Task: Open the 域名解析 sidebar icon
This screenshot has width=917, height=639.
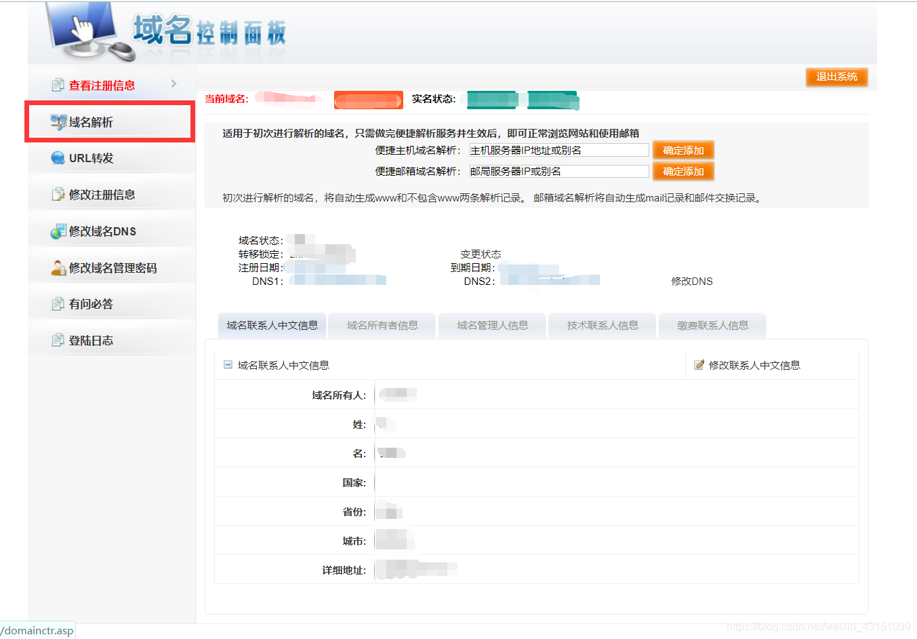Action: (x=60, y=121)
